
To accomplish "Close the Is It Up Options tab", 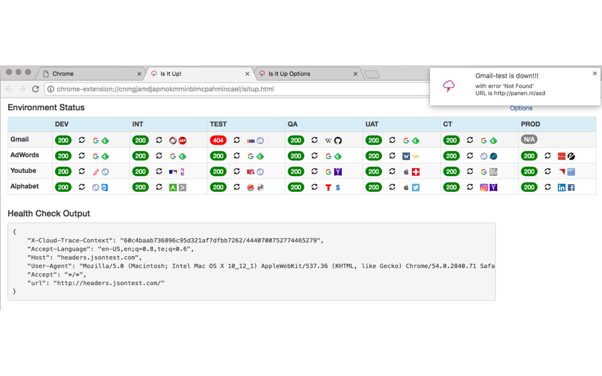I will [x=356, y=74].
